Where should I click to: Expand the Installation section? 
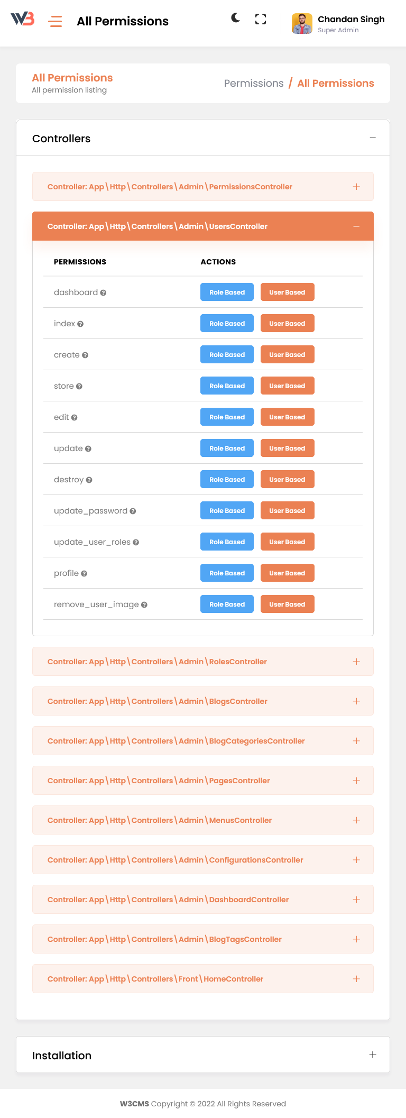(373, 1055)
